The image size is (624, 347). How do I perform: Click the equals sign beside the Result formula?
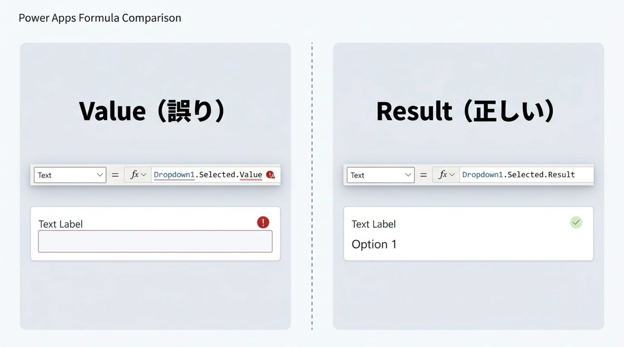click(x=423, y=175)
